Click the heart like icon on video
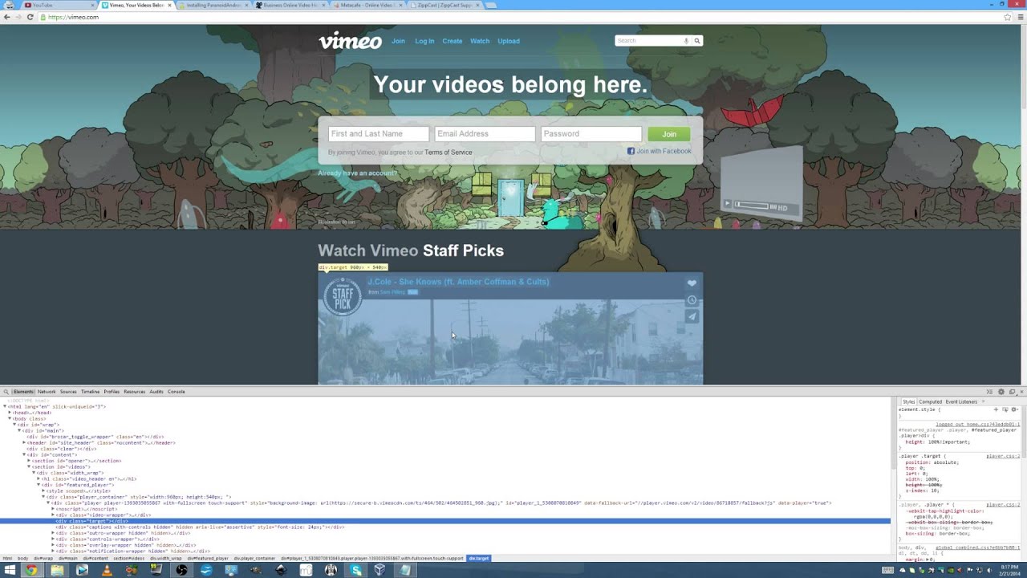The width and height of the screenshot is (1027, 578). 692,283
